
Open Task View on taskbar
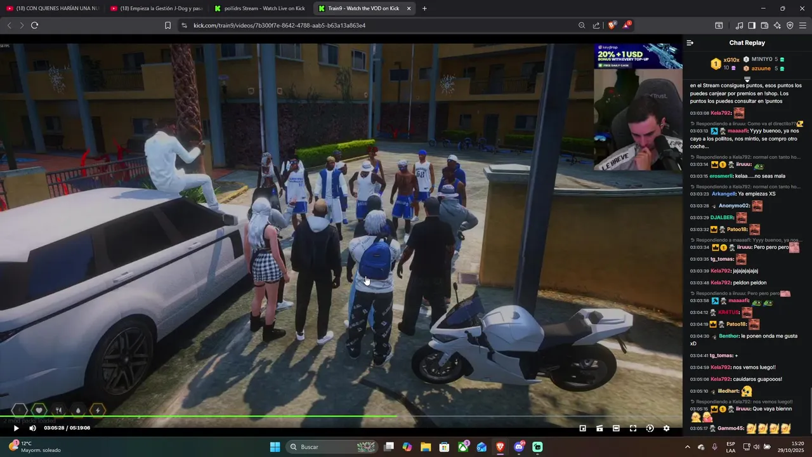pyautogui.click(x=389, y=447)
